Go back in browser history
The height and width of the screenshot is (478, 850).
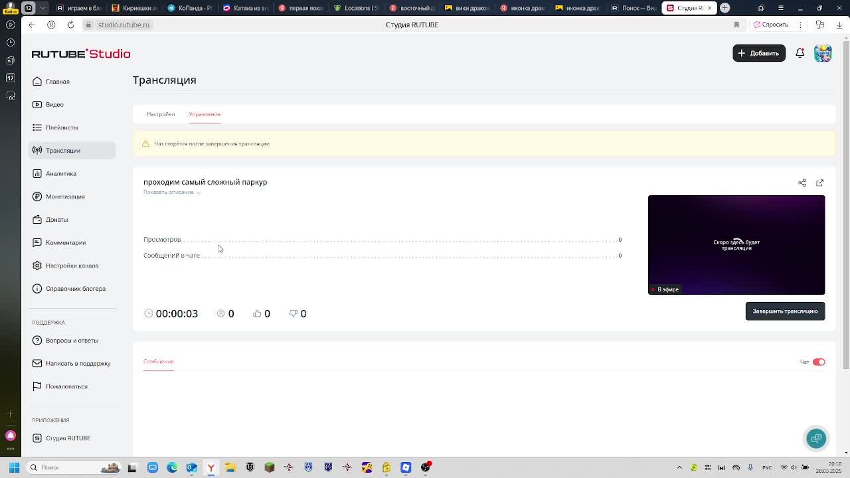point(32,25)
